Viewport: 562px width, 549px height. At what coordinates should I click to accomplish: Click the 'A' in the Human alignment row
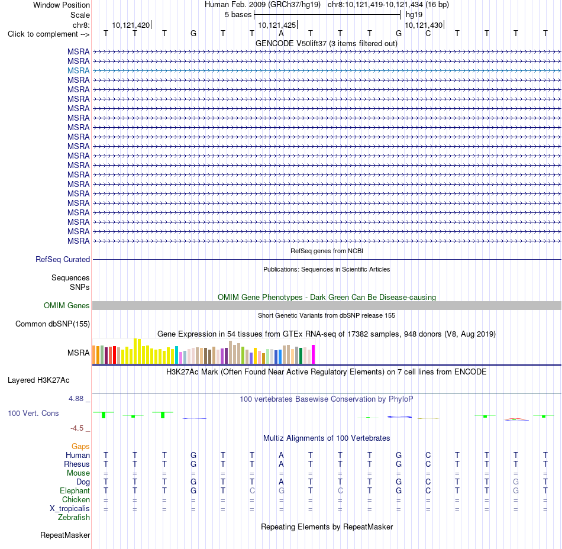coord(282,455)
